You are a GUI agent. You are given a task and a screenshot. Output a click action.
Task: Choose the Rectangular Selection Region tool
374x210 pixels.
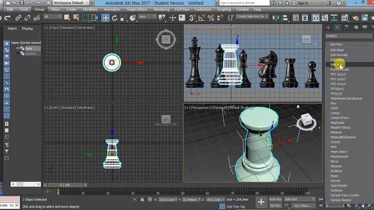click(85, 18)
